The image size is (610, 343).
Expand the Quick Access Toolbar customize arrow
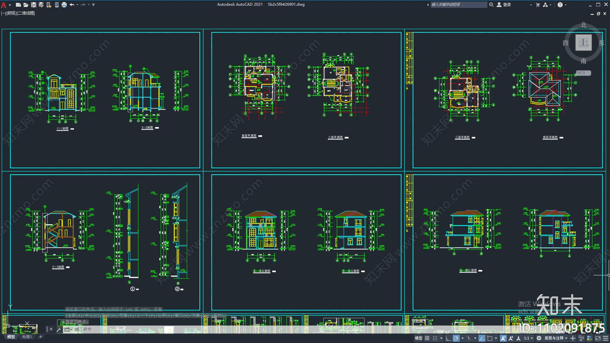pos(93,5)
